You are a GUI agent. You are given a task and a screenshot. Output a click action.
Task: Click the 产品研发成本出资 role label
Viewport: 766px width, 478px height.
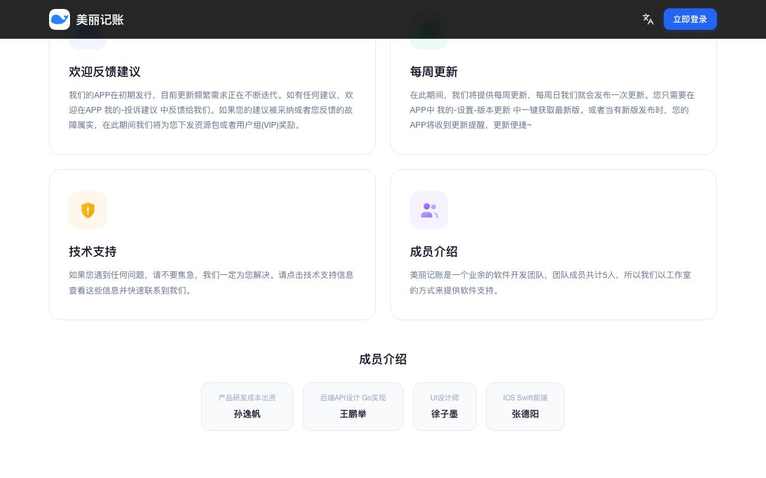click(x=247, y=398)
